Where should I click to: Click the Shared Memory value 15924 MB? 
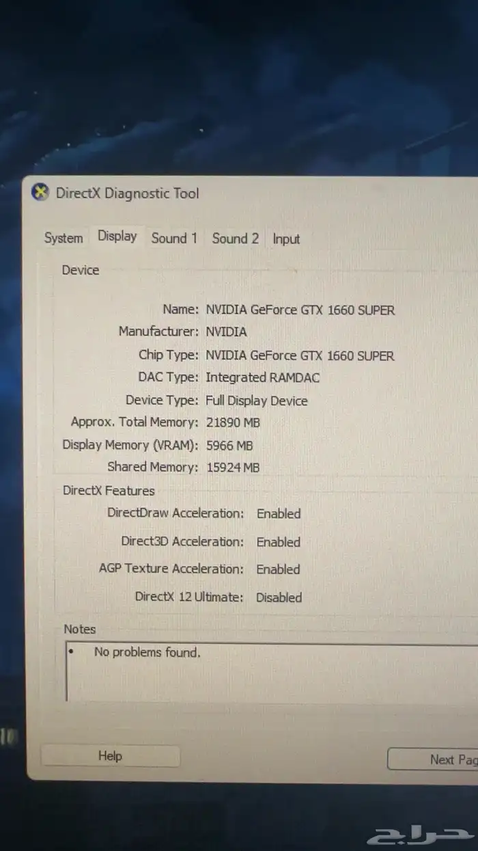(233, 468)
